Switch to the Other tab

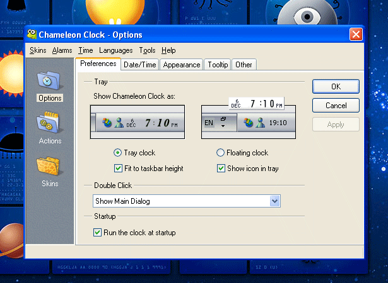tap(244, 65)
